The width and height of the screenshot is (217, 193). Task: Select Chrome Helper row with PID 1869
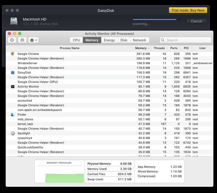click(110, 68)
